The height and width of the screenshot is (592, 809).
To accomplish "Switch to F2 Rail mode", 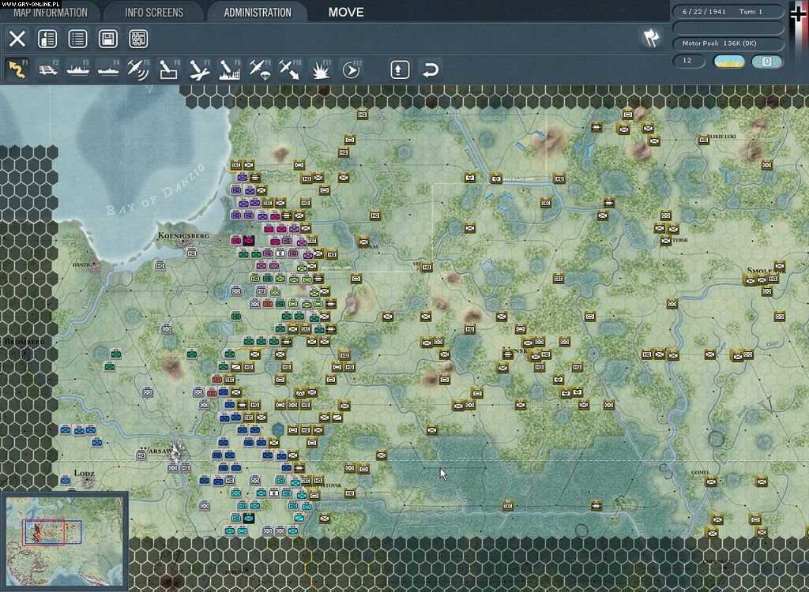I will click(x=48, y=69).
